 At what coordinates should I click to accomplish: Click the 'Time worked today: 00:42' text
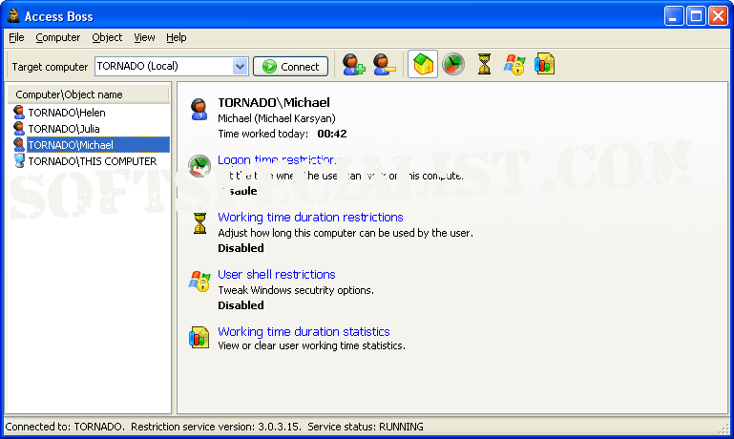(x=283, y=134)
